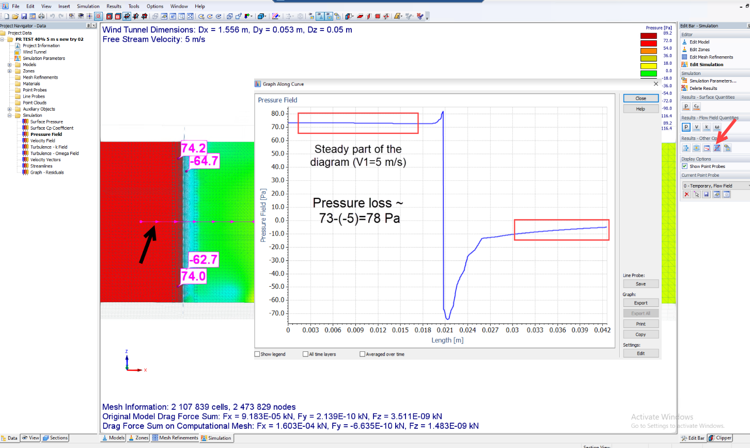Open the graph icon marked by the red arrow
Viewport: 750px width, 448px height.
point(717,148)
